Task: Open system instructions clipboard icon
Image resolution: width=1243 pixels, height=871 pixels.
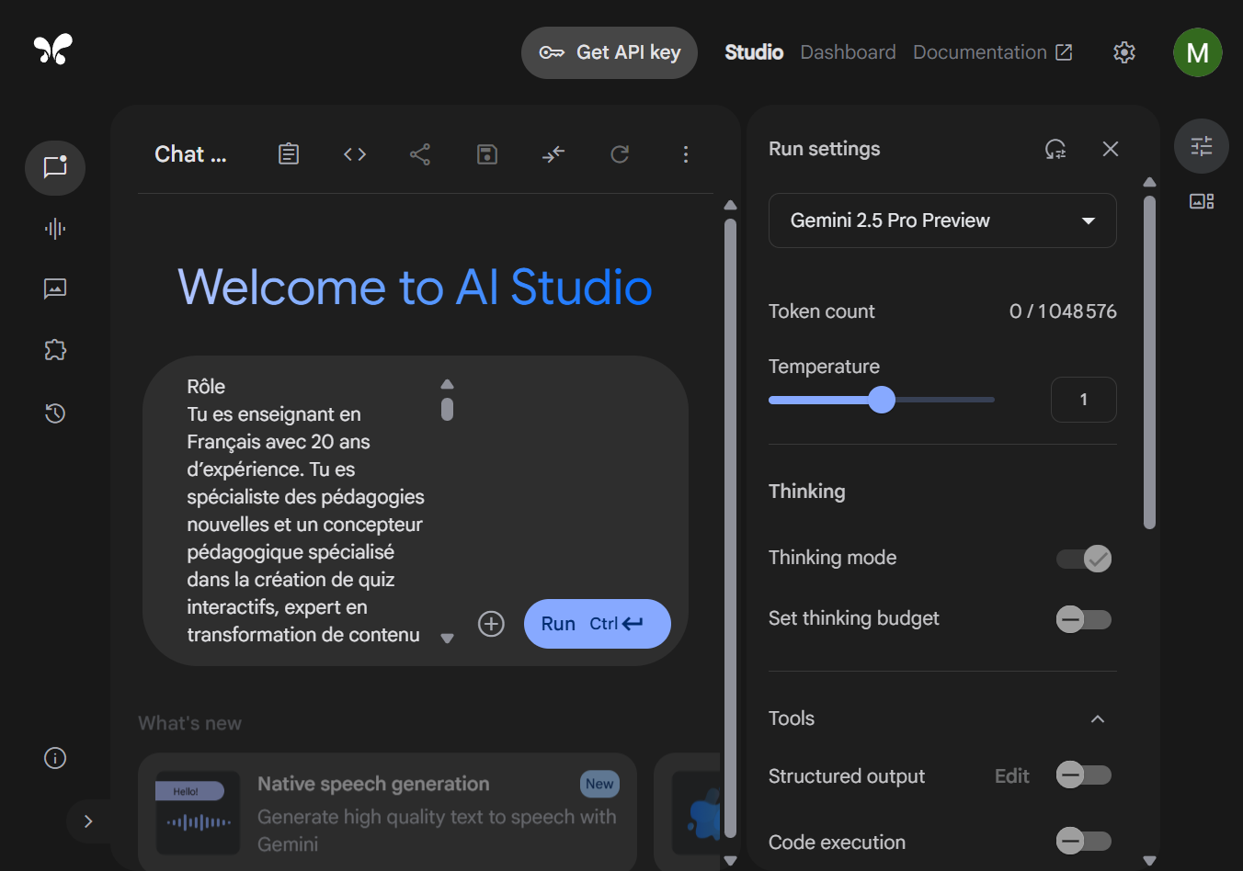Action: point(289,153)
